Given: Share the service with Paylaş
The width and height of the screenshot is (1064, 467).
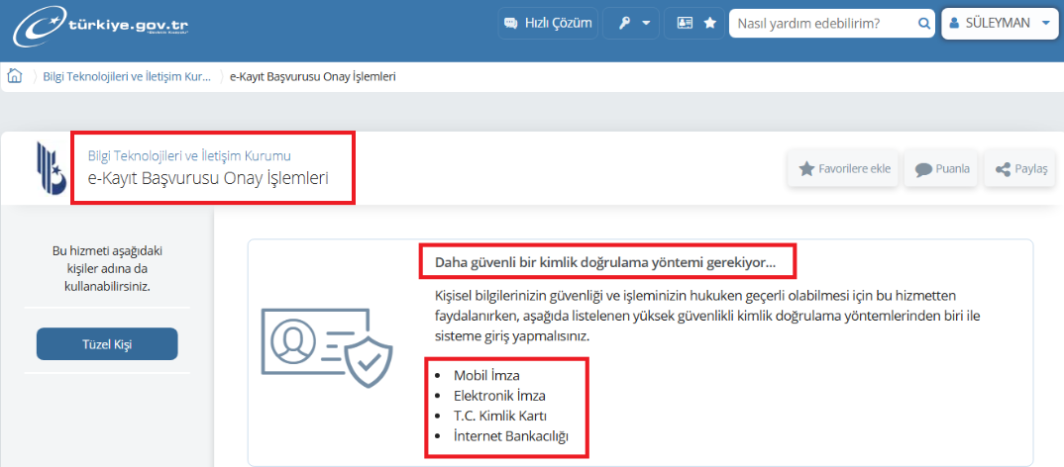Looking at the screenshot, I should (1021, 169).
